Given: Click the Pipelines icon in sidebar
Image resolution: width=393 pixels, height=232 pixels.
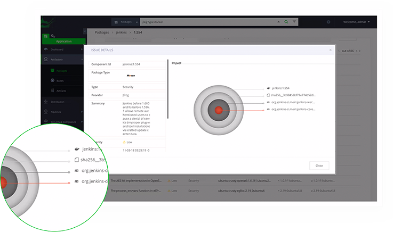Looking at the screenshot, I should tap(46, 112).
